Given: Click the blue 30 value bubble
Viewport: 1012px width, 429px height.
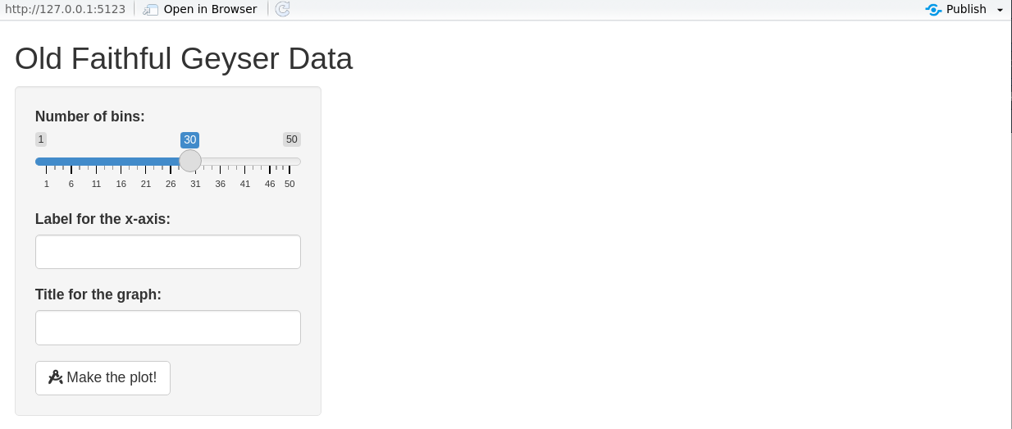Looking at the screenshot, I should [x=190, y=139].
